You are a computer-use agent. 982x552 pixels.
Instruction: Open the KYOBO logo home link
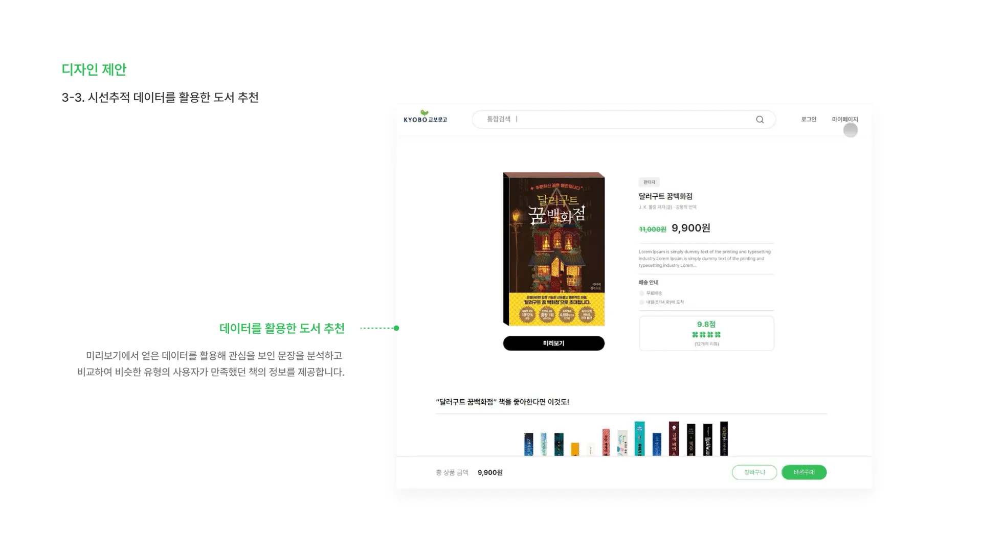coord(425,117)
